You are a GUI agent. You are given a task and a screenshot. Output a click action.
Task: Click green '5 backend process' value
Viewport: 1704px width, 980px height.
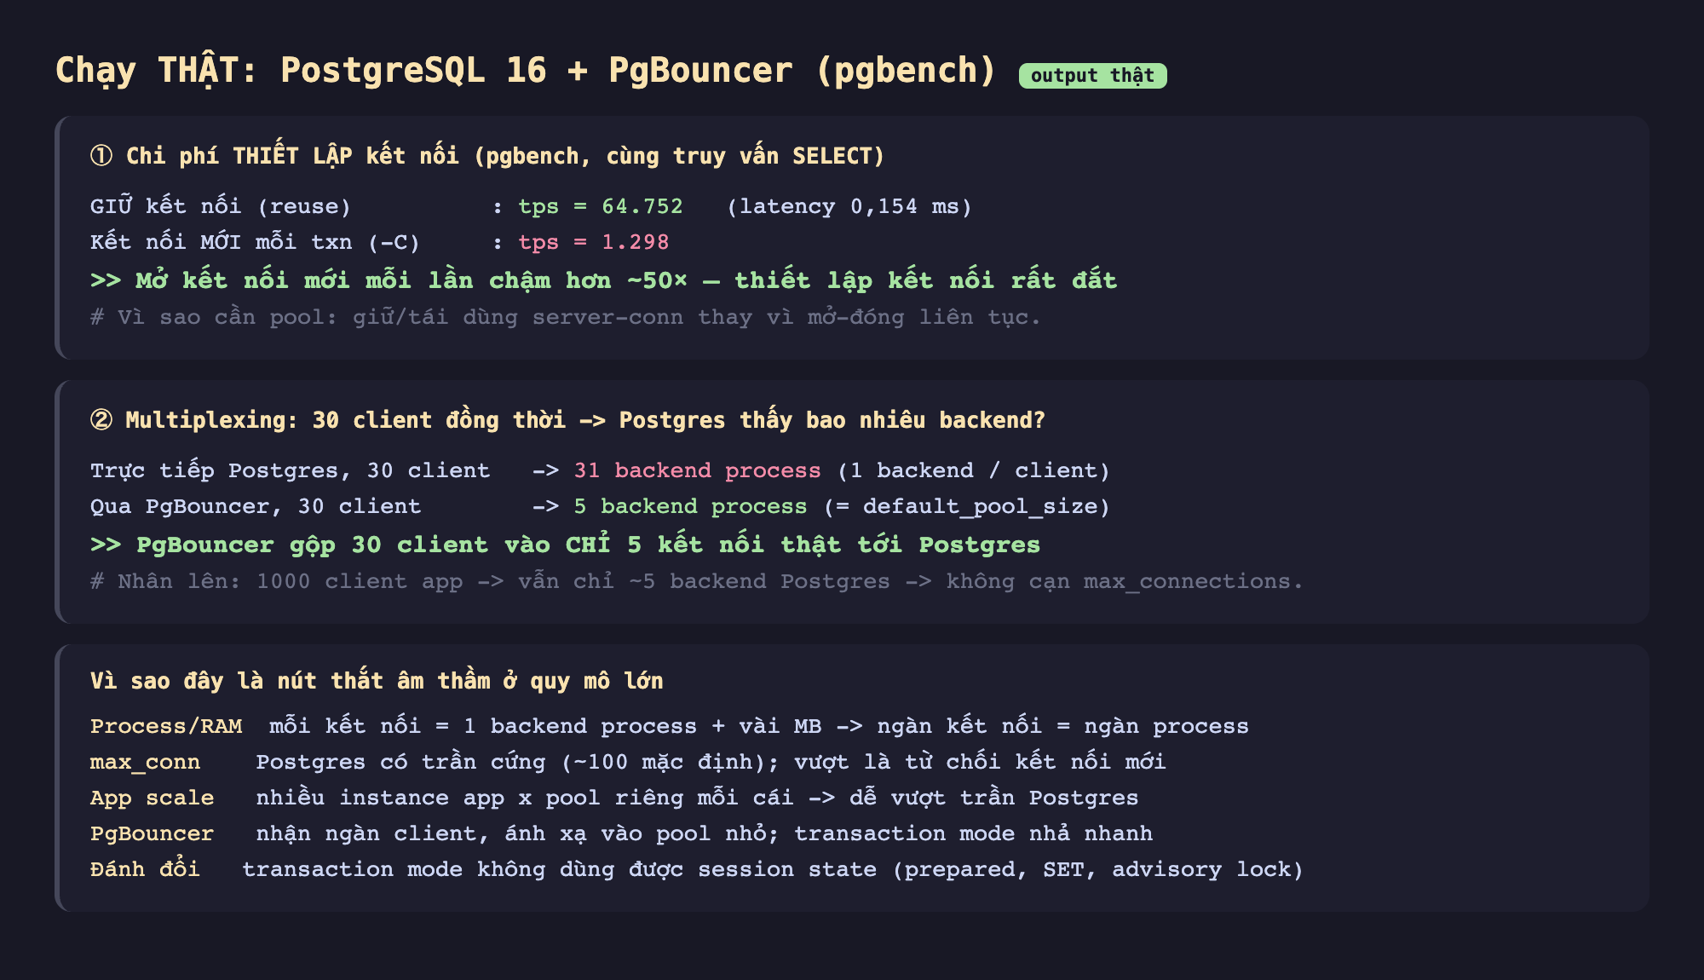[690, 507]
